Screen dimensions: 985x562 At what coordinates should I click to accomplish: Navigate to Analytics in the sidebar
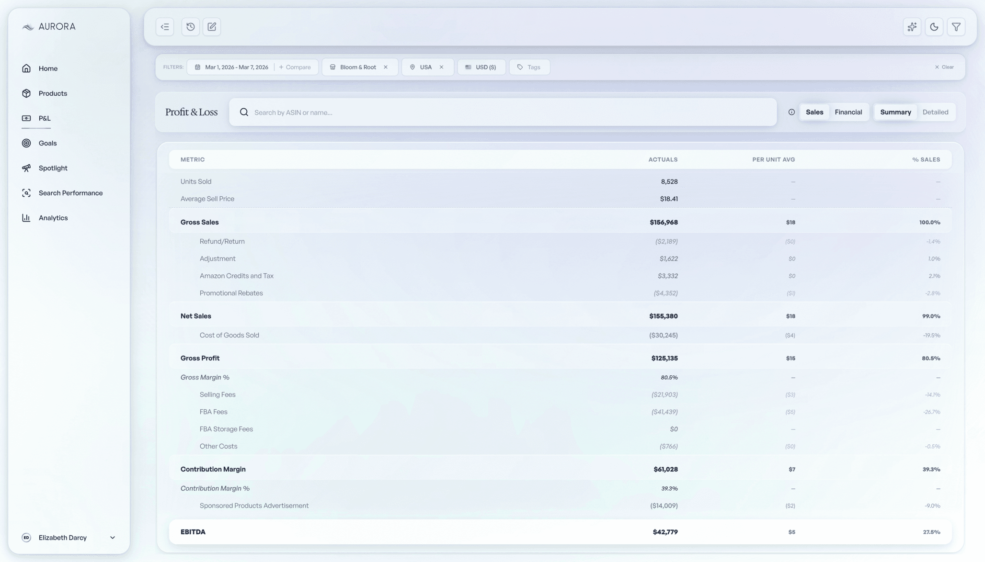click(53, 217)
